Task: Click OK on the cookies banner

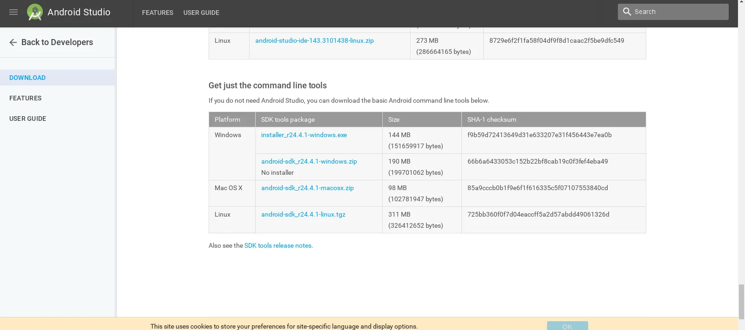Action: 567,326
